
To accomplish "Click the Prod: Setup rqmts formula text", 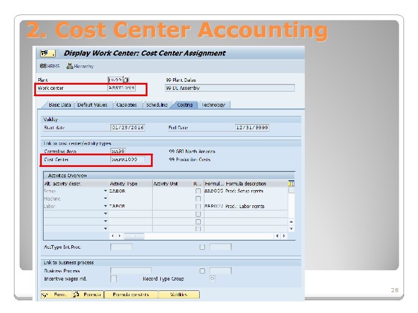I will pos(244,191).
